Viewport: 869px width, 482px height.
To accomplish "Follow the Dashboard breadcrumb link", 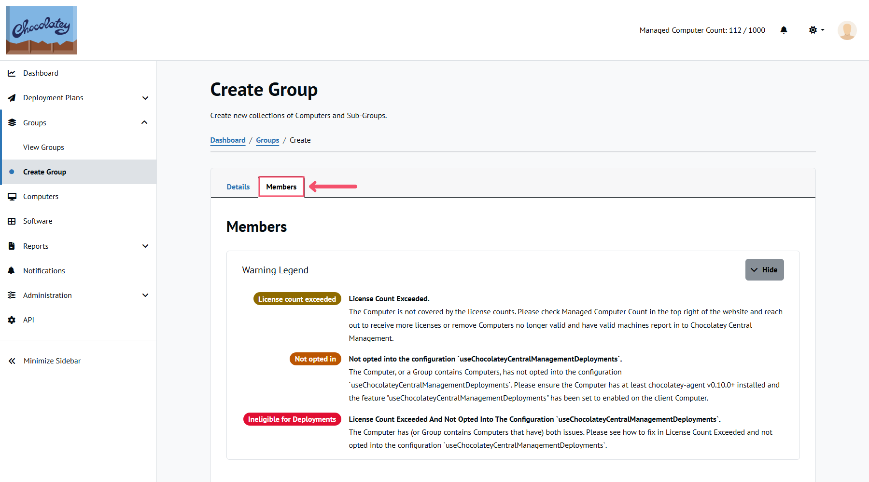I will coord(228,140).
